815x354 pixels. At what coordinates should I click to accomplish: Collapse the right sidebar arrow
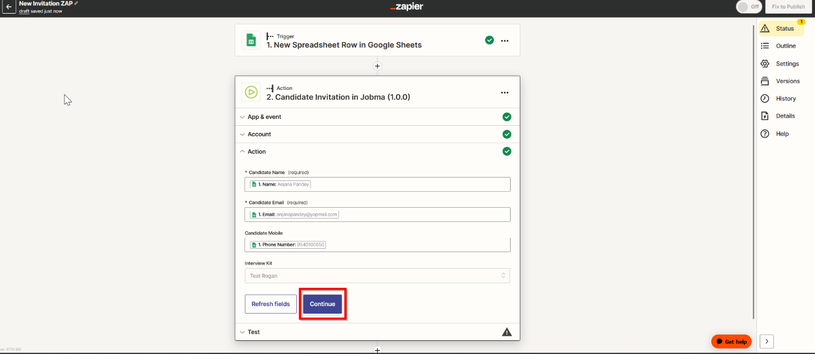tap(767, 341)
